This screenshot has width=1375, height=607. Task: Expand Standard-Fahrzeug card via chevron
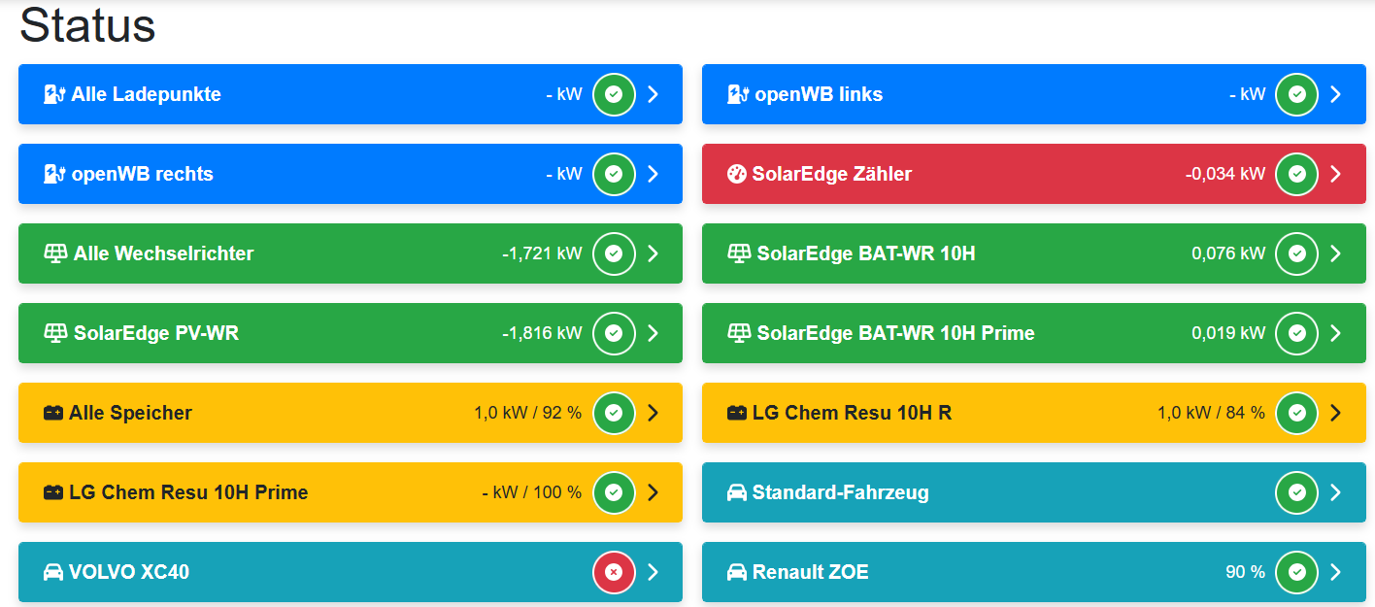click(1335, 492)
